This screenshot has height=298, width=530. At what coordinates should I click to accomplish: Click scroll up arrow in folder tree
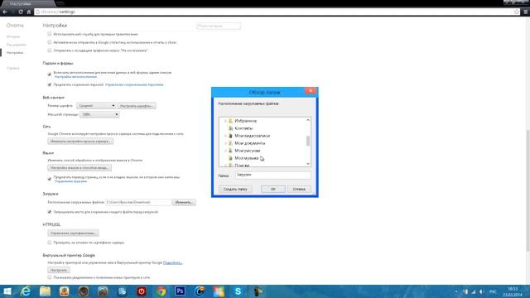[x=308, y=120]
